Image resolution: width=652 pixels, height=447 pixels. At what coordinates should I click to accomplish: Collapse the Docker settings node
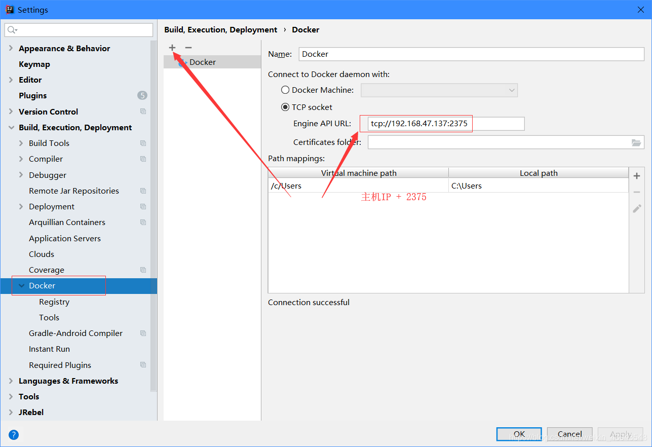21,285
